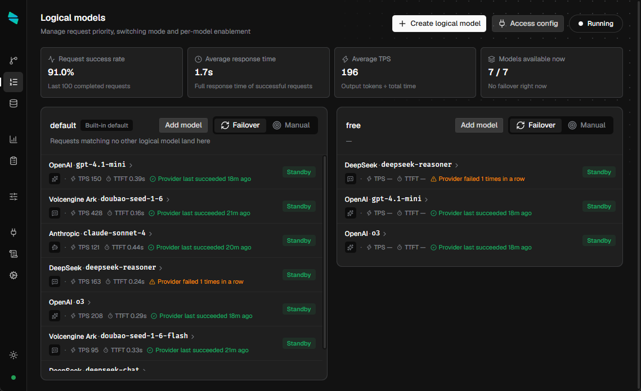Toggle the Running status pill
641x391 pixels.
coord(595,24)
